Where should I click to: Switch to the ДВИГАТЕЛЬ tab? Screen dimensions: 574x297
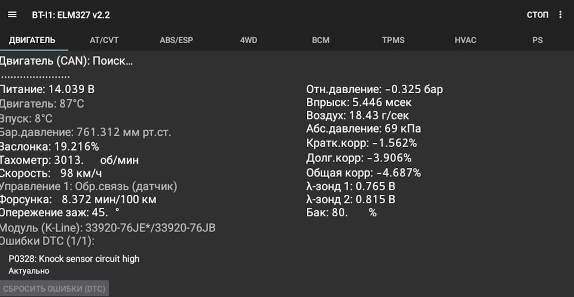[x=32, y=40]
